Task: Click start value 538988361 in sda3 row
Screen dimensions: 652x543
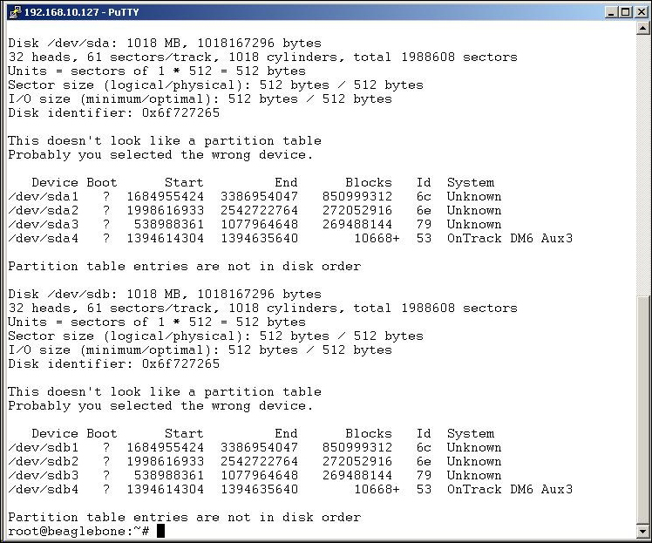Action: pos(169,225)
